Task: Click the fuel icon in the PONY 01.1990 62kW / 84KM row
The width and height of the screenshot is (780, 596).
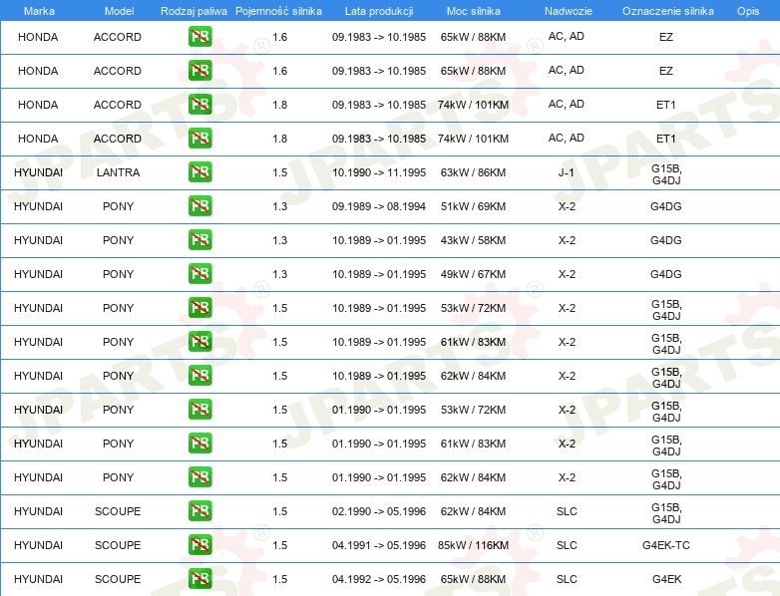Action: coord(199,476)
